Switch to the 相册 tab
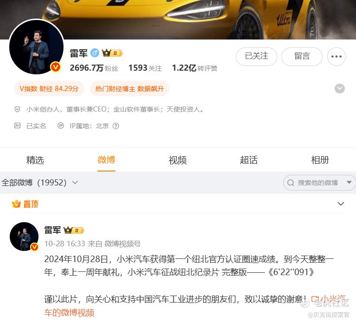Image resolution: width=356 pixels, height=323 pixels. pos(320,160)
